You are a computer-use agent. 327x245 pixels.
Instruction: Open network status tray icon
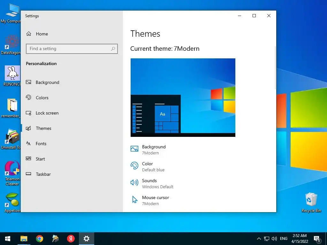pyautogui.click(x=267, y=239)
